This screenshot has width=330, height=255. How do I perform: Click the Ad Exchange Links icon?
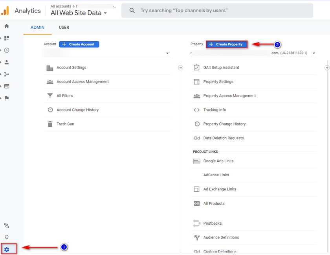[196, 189]
